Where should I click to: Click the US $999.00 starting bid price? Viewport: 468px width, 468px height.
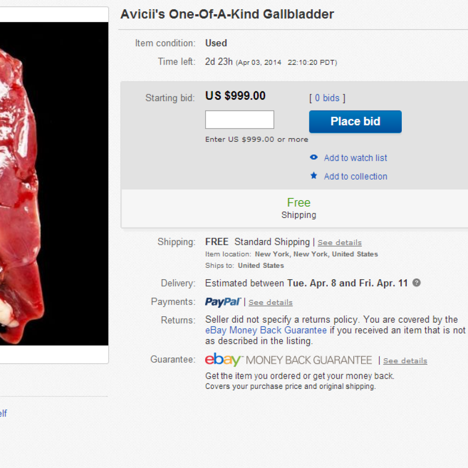(x=235, y=96)
